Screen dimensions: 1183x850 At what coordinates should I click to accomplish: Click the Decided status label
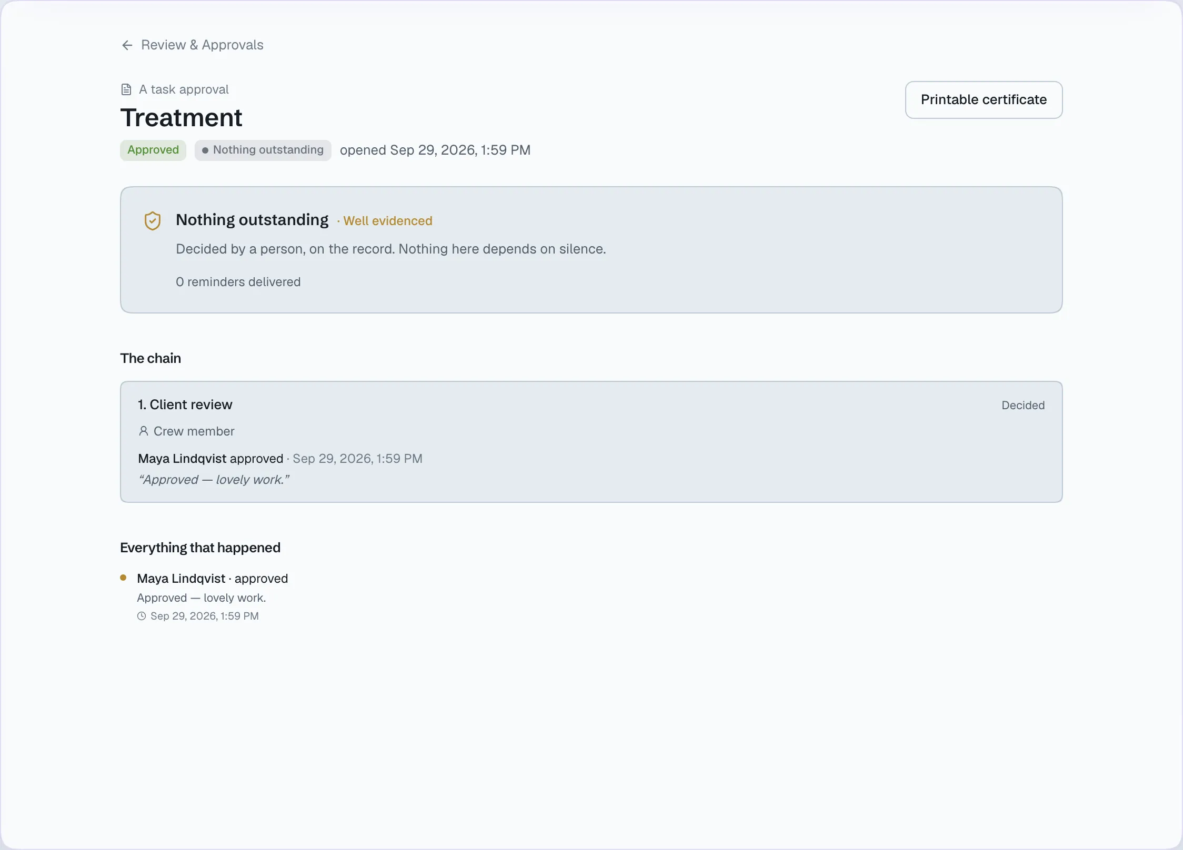pos(1023,406)
